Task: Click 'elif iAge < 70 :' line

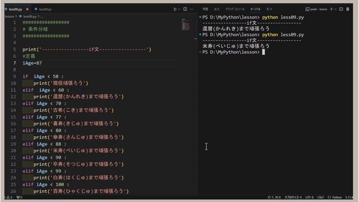Action: click(44, 103)
